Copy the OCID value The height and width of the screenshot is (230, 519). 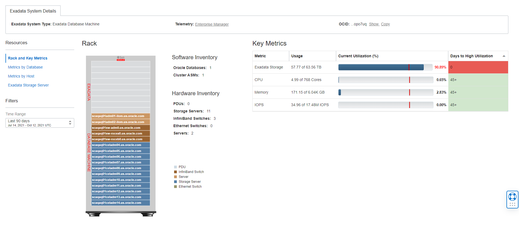(x=385, y=24)
